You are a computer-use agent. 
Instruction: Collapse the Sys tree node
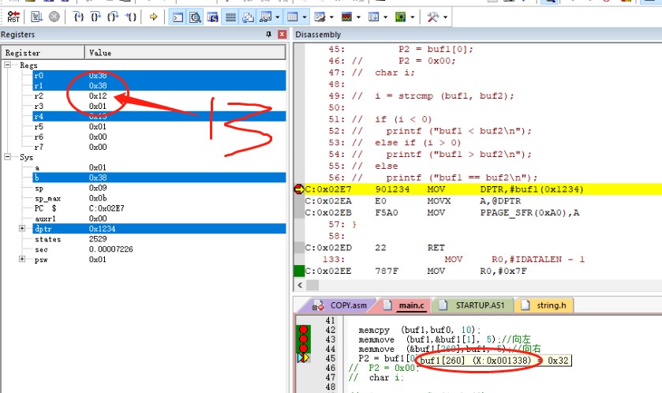(8, 156)
